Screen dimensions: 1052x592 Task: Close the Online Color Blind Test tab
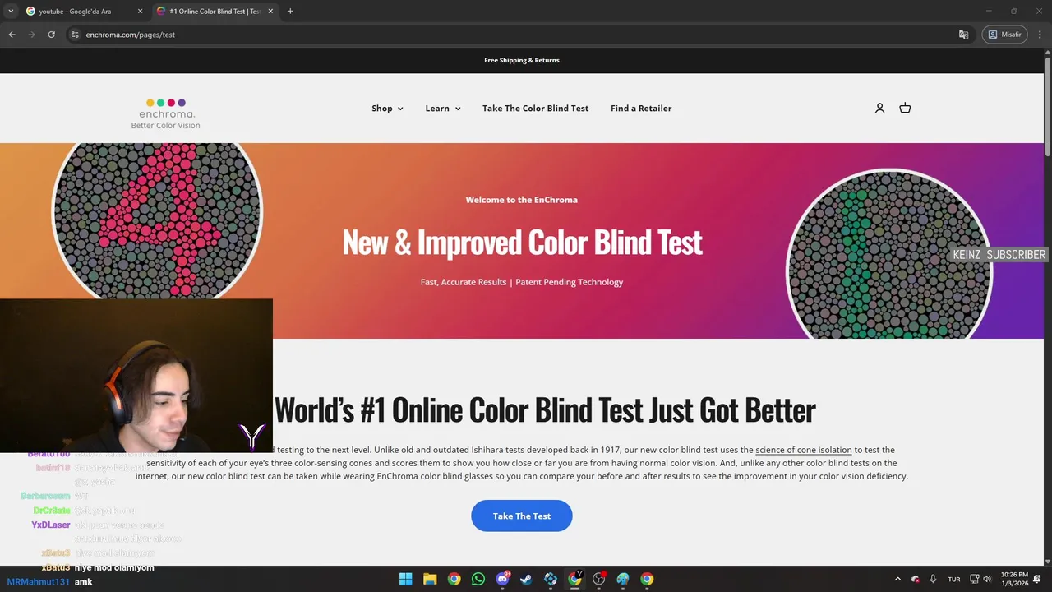tap(270, 12)
